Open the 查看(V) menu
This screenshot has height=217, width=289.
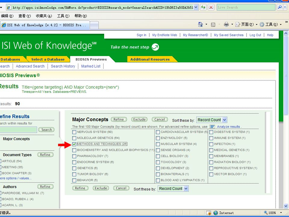[24, 16]
